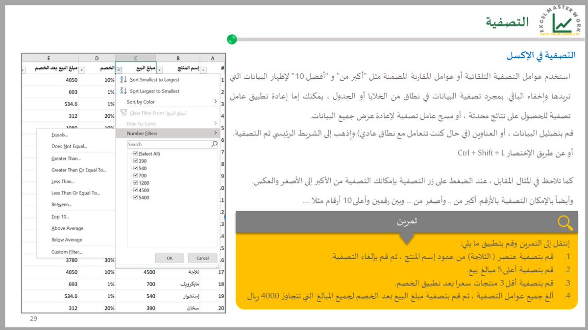Image resolution: width=588 pixels, height=330 pixels.
Task: Click the 534.6 cell in row 19
Action: (50, 296)
